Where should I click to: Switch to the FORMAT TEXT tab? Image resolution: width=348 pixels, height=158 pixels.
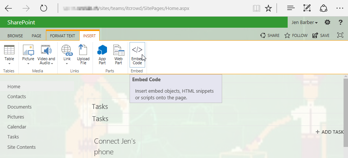click(x=63, y=36)
